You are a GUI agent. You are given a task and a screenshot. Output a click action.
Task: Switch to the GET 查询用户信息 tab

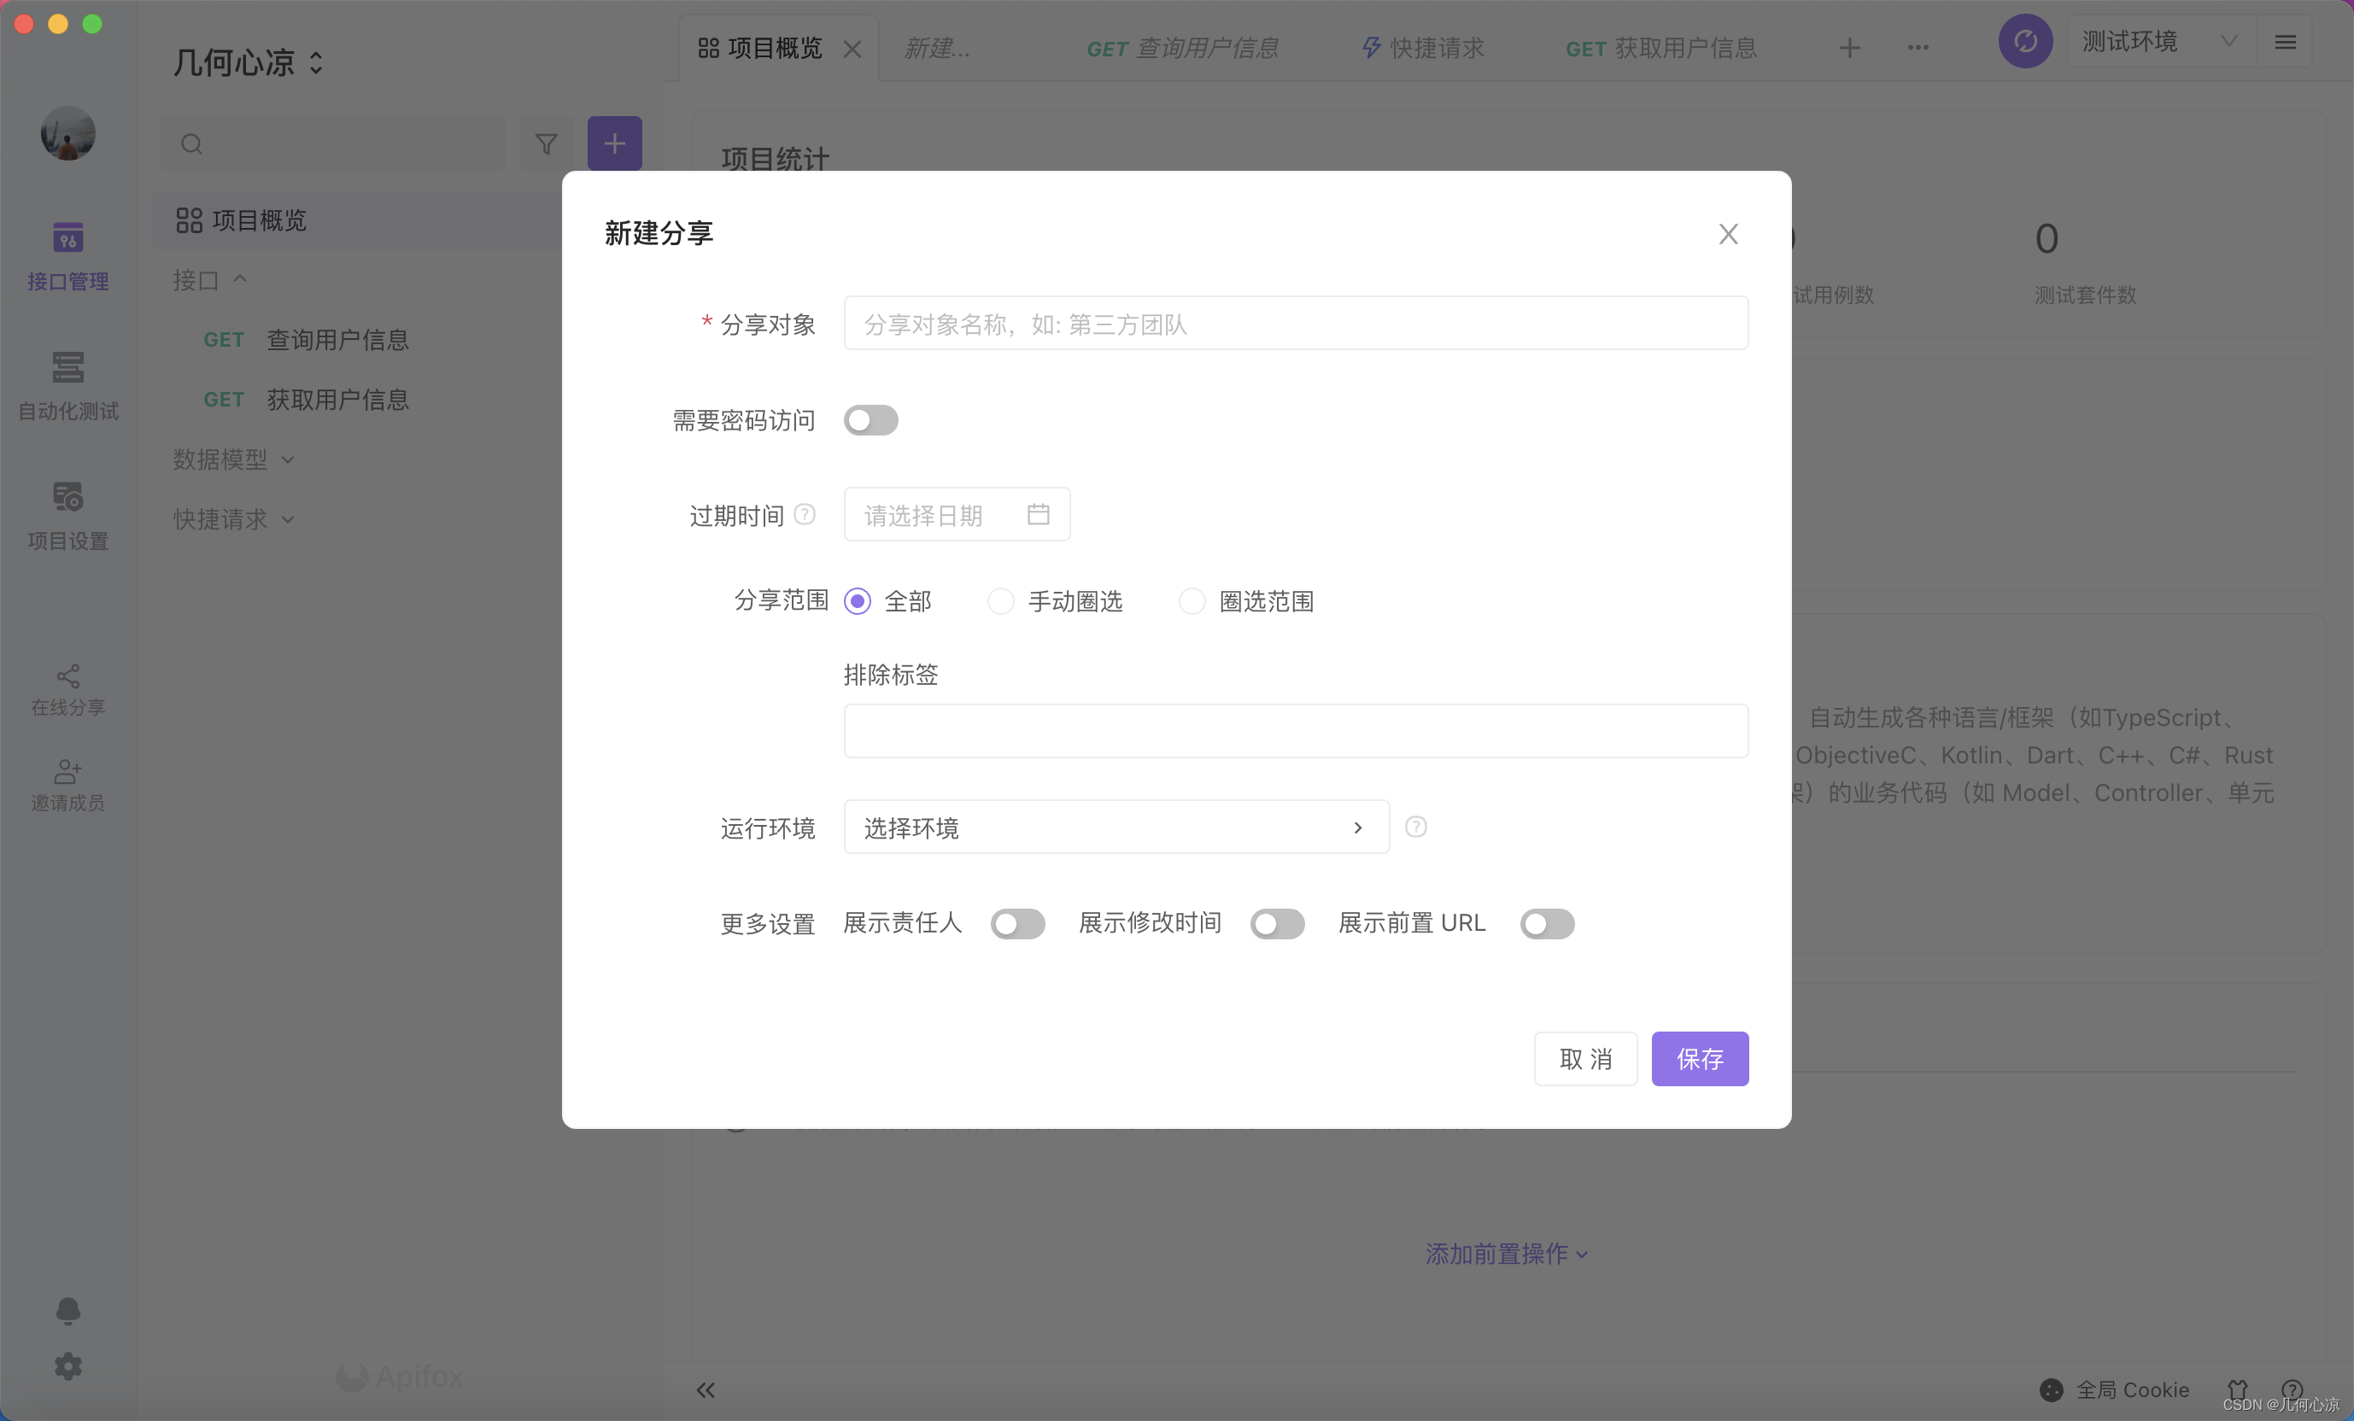click(x=1183, y=48)
